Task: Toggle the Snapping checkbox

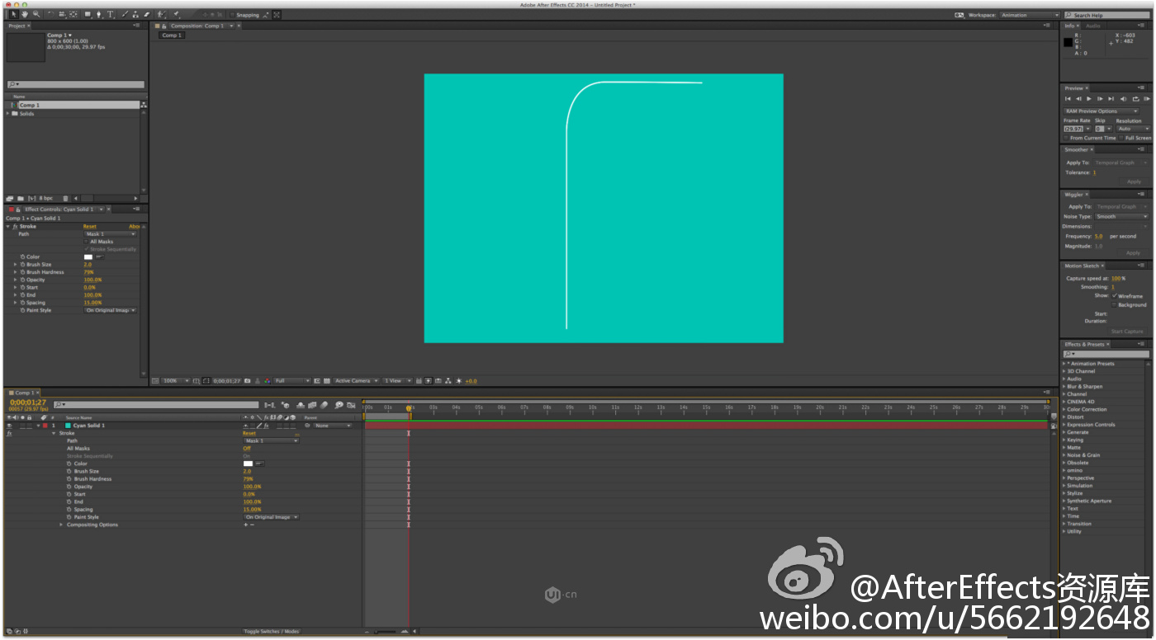Action: [x=232, y=15]
